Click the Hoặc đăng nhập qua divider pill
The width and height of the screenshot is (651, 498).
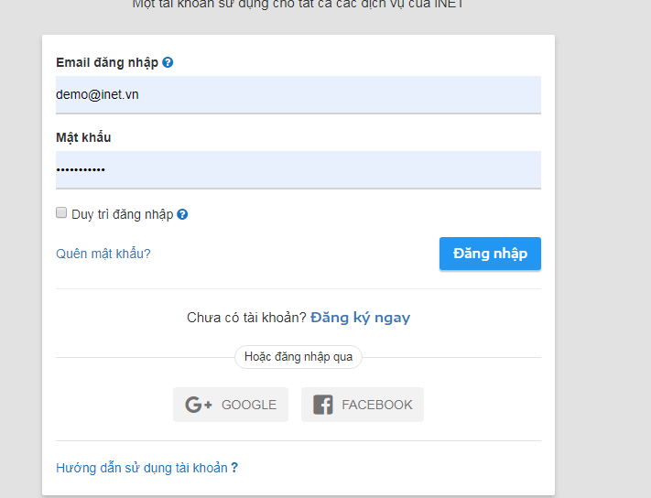pos(298,357)
